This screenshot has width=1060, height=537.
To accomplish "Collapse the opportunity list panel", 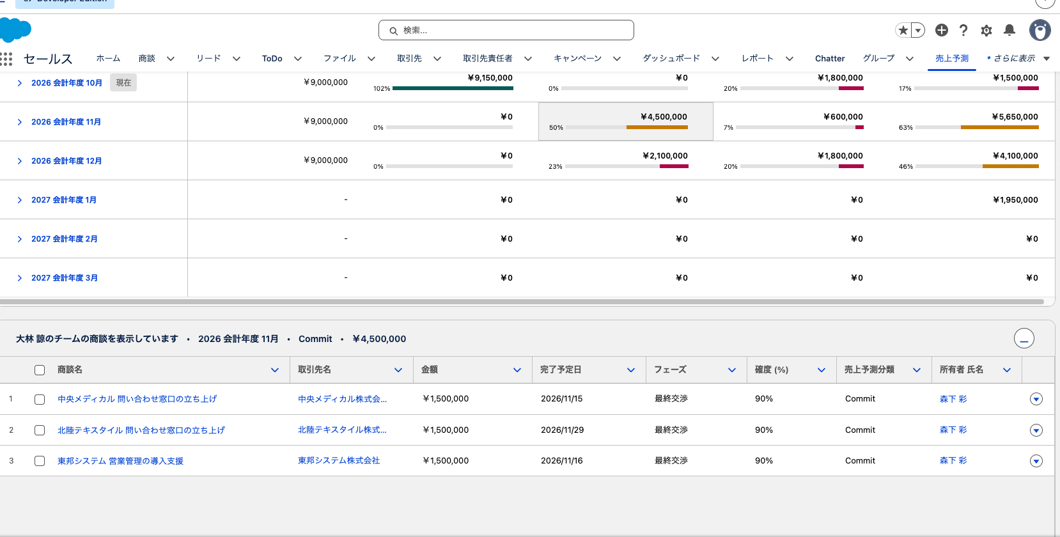I will click(x=1024, y=338).
